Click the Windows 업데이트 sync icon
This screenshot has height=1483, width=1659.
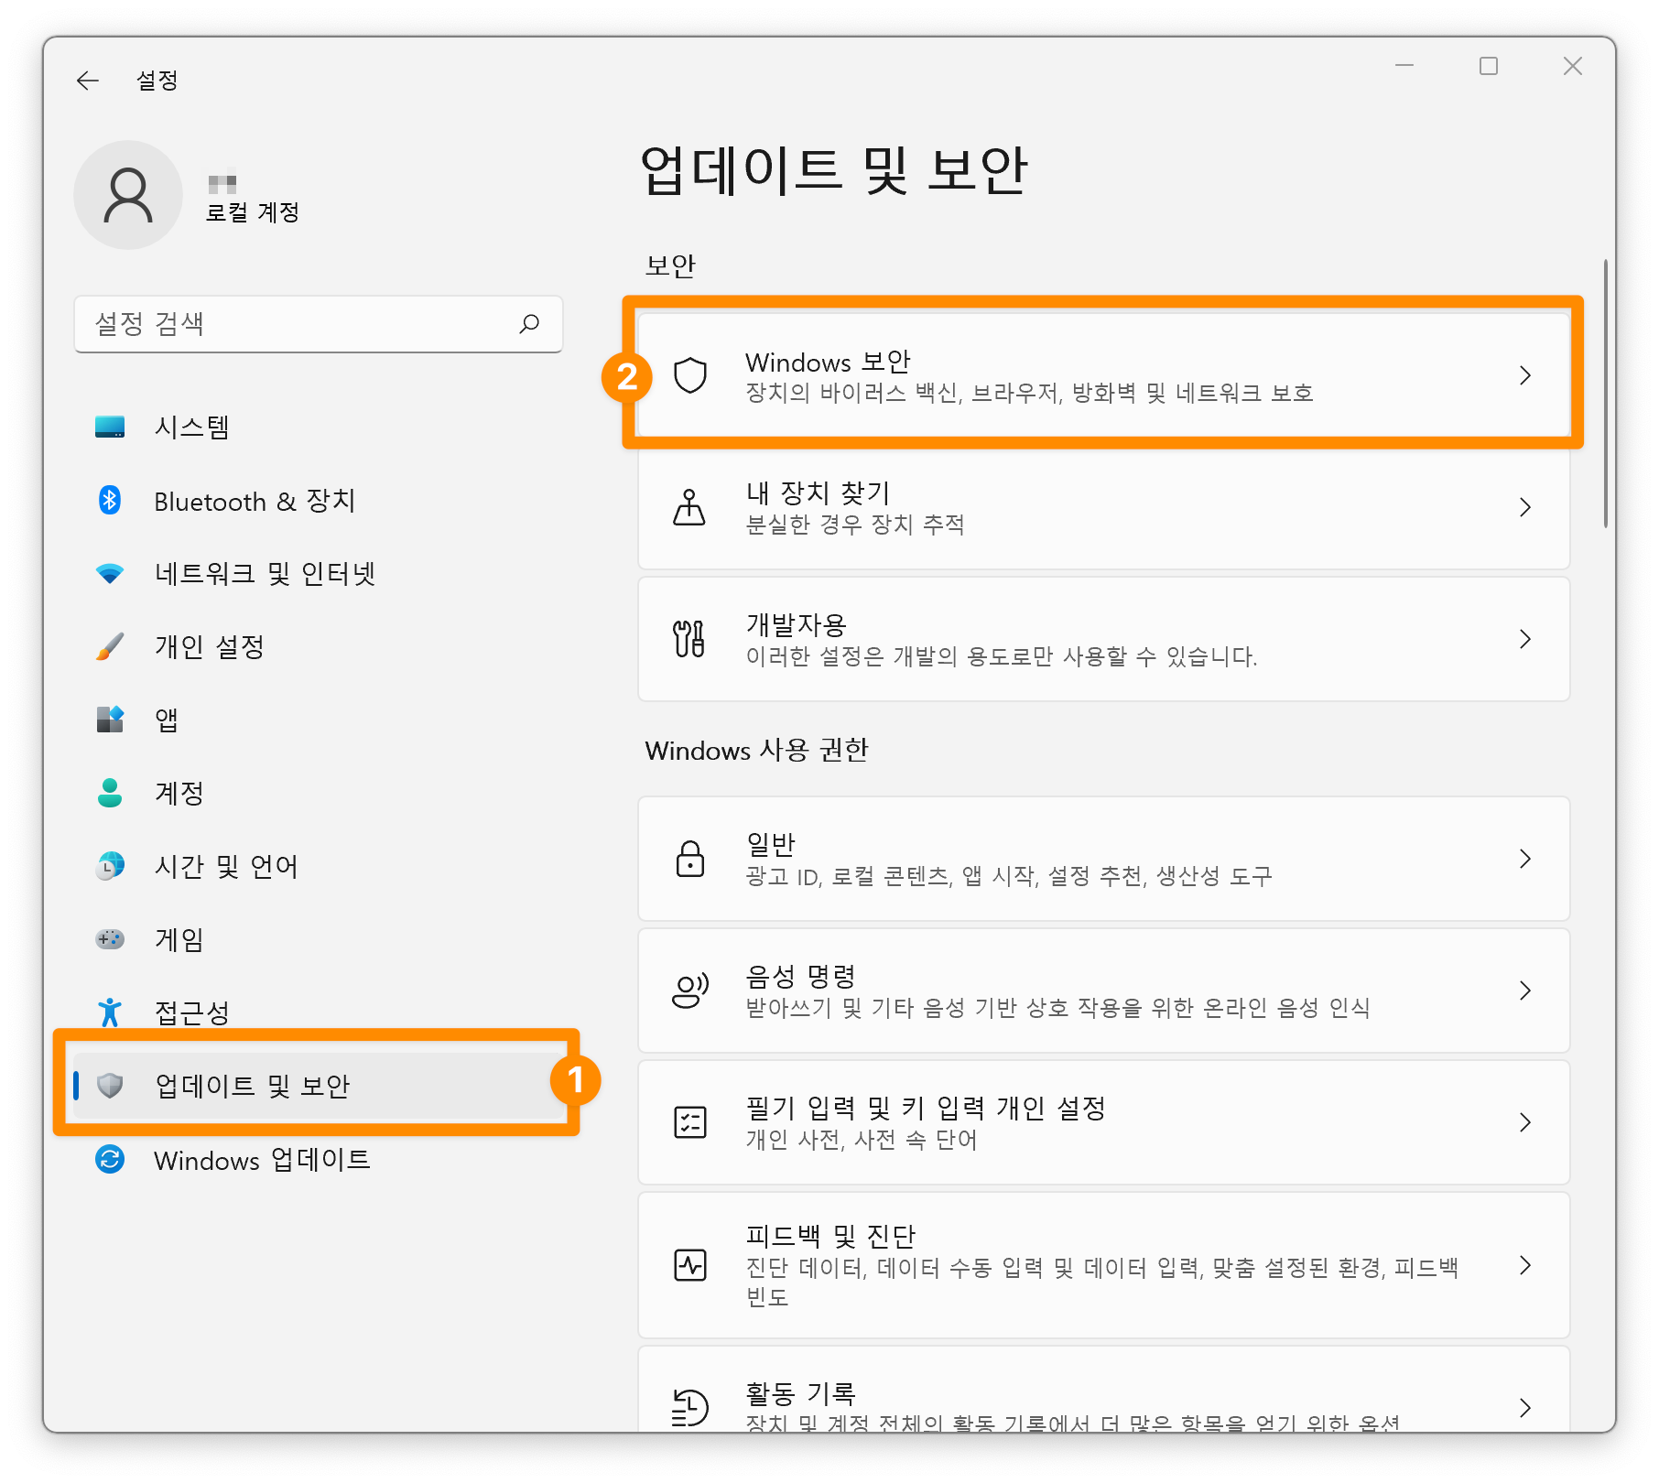(x=110, y=1160)
